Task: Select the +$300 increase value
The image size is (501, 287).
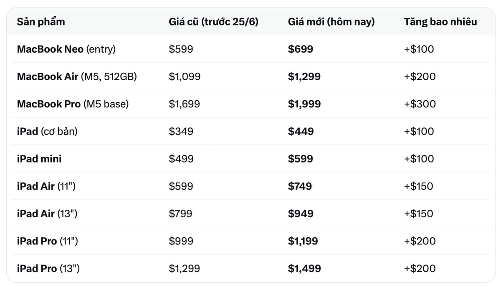Action: point(420,104)
